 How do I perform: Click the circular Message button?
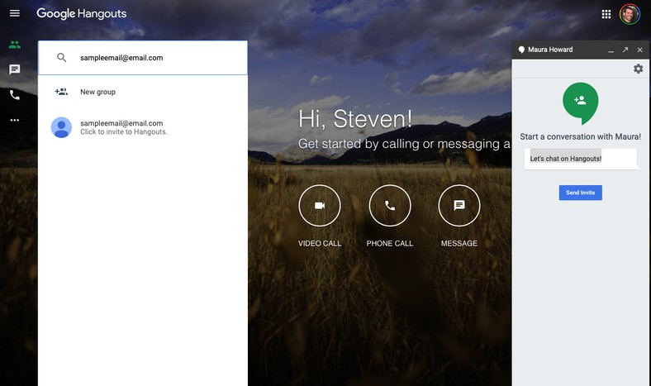coord(459,206)
